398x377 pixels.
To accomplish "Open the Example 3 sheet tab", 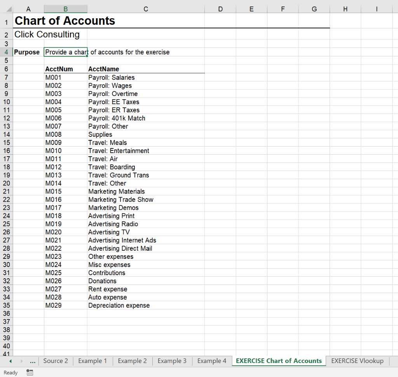I will pyautogui.click(x=172, y=361).
